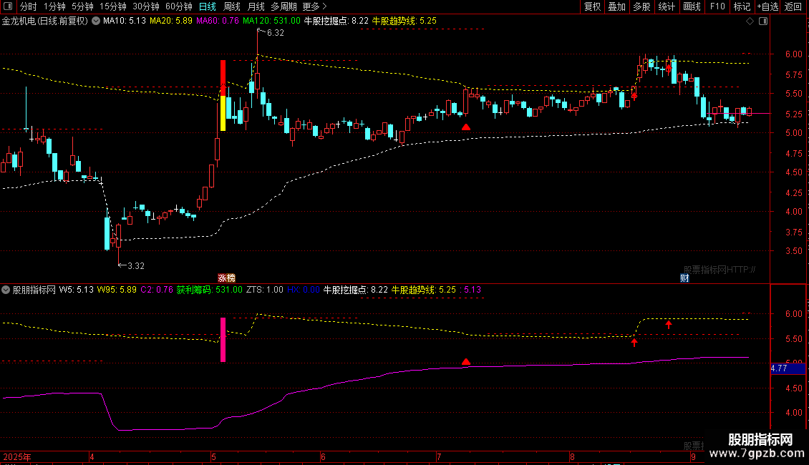Click the 牛股趋势线: 5.25 main chart label
The height and width of the screenshot is (465, 809).
pos(404,21)
